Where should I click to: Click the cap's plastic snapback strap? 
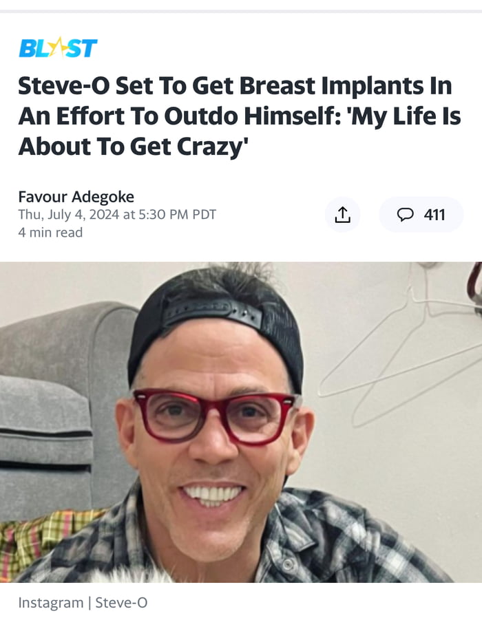point(212,312)
